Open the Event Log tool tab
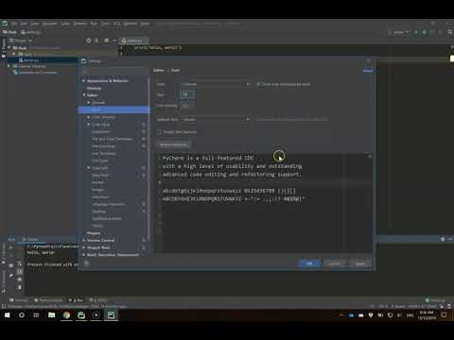This screenshot has height=340, width=454. click(x=435, y=300)
